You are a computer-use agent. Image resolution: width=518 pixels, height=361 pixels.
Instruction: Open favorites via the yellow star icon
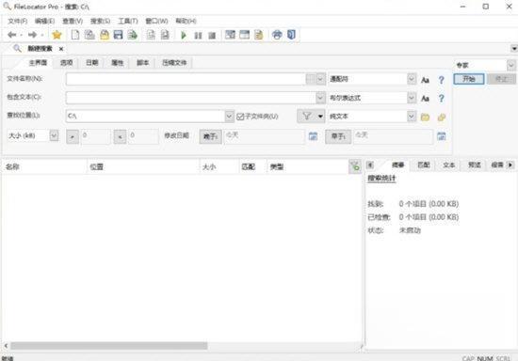click(57, 35)
